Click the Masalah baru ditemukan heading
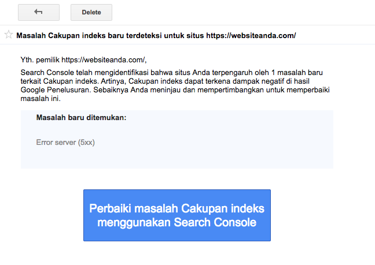The image size is (375, 265). pos(81,118)
